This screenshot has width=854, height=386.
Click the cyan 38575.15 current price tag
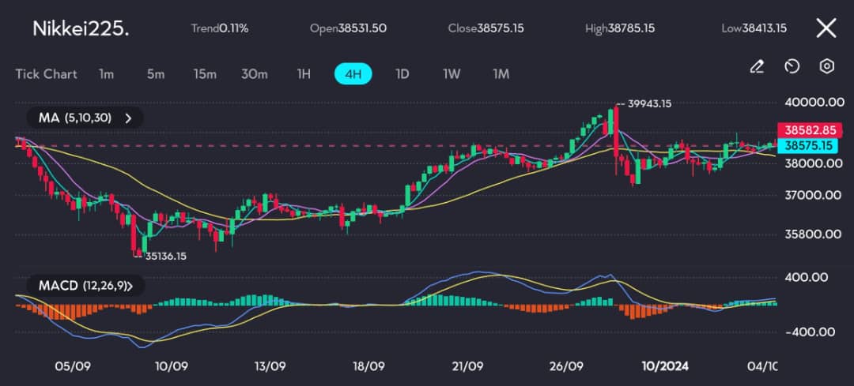[807, 145]
